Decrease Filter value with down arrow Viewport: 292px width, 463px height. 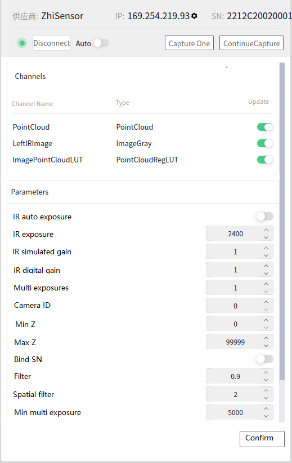click(x=266, y=380)
